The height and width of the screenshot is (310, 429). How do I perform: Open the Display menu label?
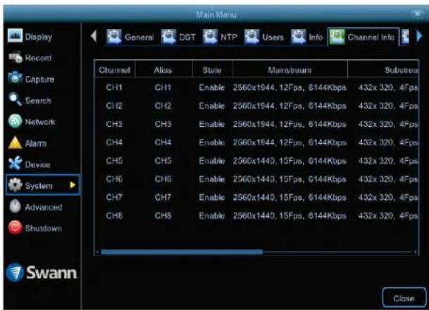[39, 37]
